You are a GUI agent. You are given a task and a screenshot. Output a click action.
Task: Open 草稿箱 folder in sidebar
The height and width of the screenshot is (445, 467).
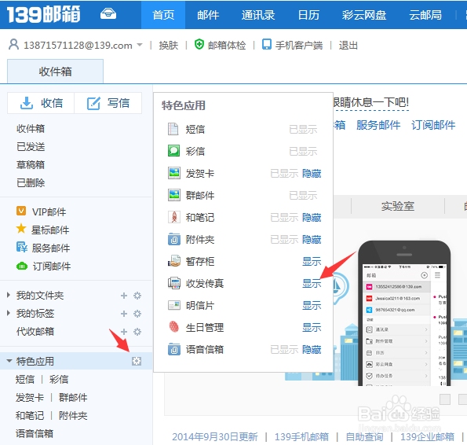click(31, 164)
